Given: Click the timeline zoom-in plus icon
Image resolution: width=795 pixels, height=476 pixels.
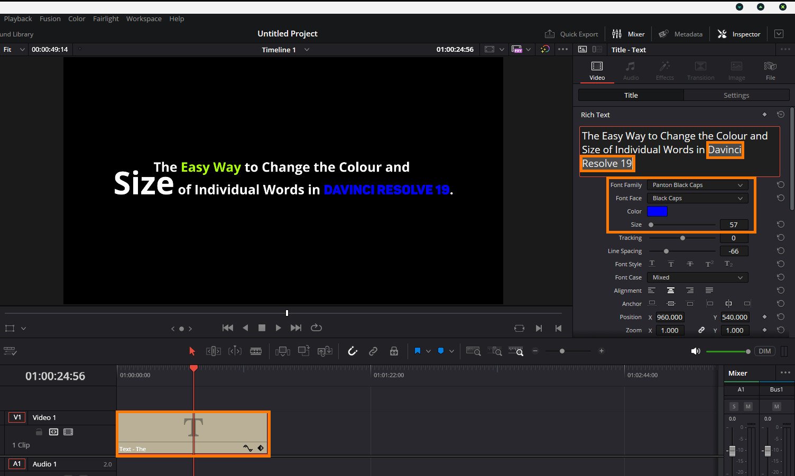Looking at the screenshot, I should coord(602,351).
